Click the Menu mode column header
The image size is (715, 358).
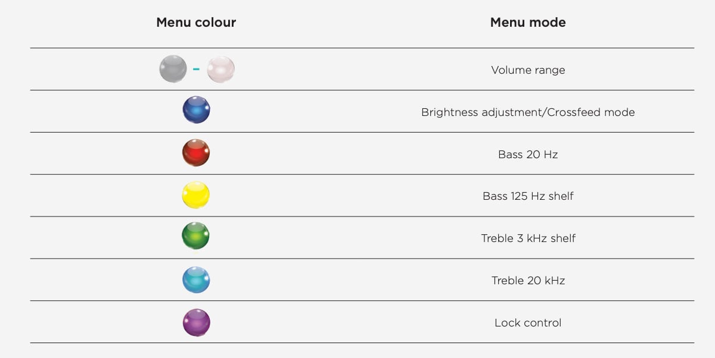(x=528, y=23)
